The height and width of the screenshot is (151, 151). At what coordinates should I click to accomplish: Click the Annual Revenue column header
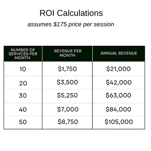(x=119, y=54)
